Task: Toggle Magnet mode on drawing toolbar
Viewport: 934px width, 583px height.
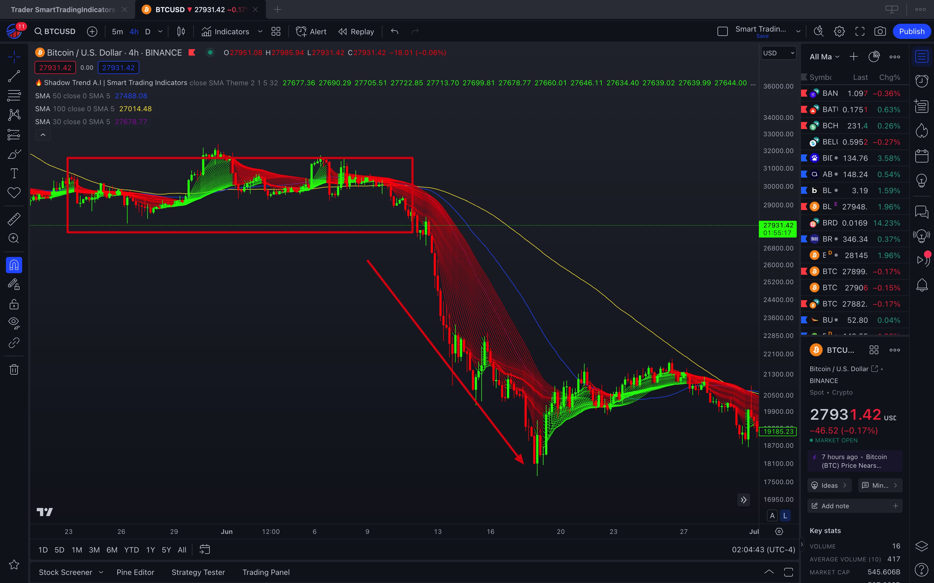Action: [14, 265]
